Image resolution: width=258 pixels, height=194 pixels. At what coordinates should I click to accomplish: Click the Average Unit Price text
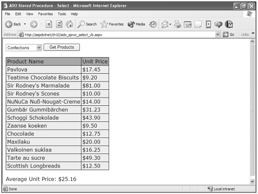pos(41,179)
